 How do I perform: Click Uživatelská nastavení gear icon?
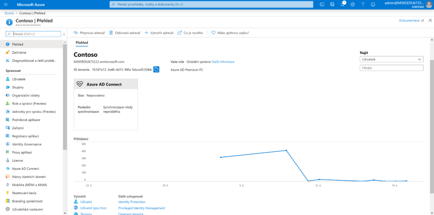coord(8,209)
